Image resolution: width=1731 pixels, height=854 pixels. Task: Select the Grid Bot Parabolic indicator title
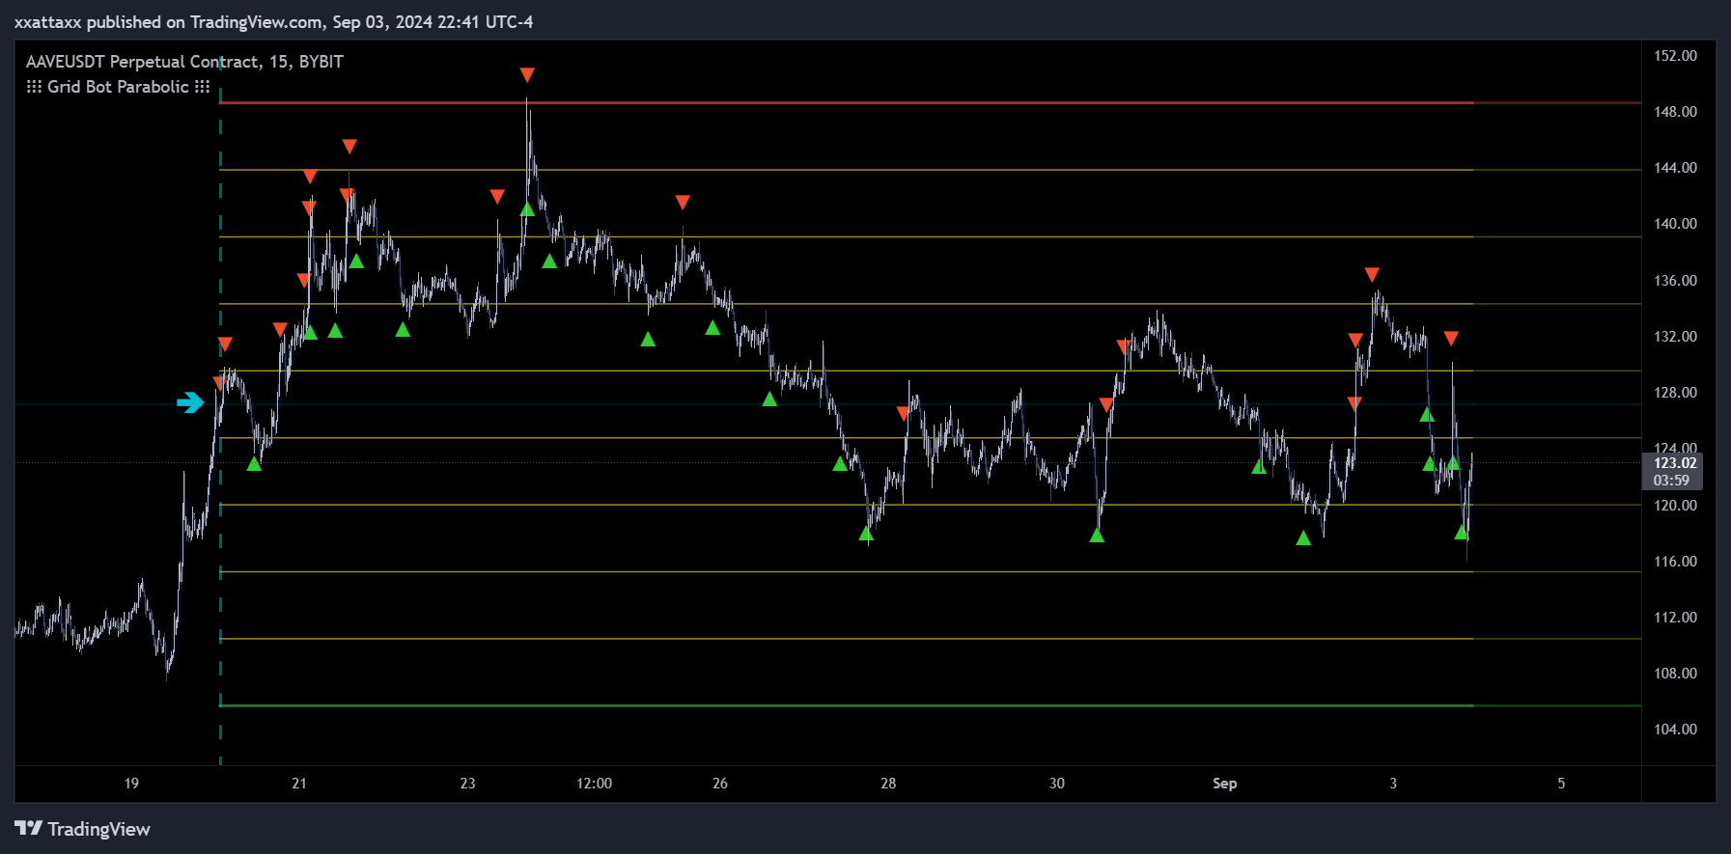click(x=118, y=87)
